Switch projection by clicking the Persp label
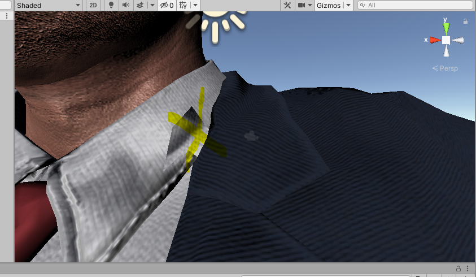The image size is (476, 277). [x=446, y=68]
